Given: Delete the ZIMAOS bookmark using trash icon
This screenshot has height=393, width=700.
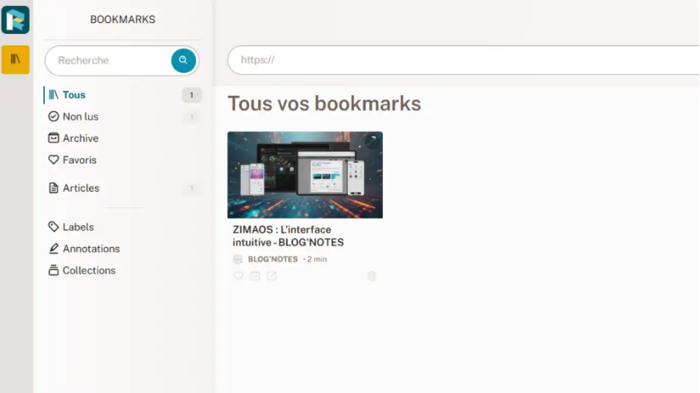Looking at the screenshot, I should (372, 276).
